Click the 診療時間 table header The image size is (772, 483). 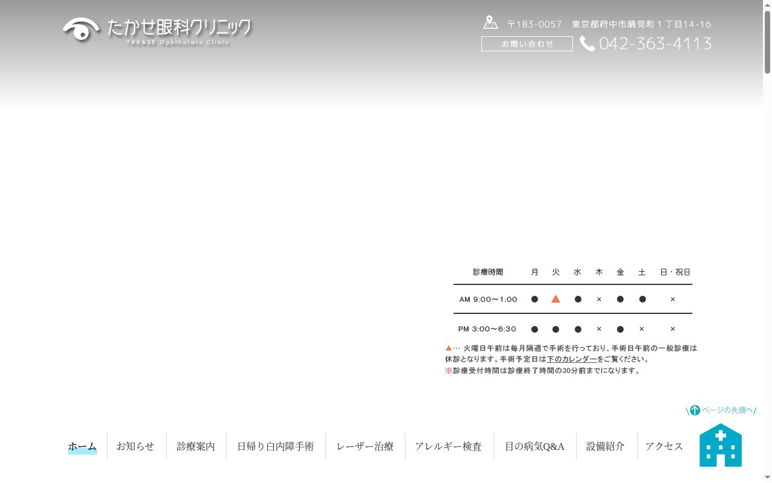point(488,272)
